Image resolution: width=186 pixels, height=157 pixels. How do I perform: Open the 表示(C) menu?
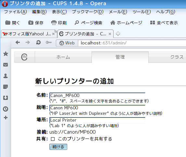[59, 12]
